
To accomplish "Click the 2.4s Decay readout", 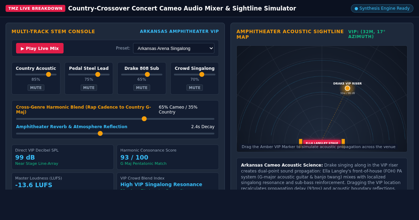I will tap(203, 127).
